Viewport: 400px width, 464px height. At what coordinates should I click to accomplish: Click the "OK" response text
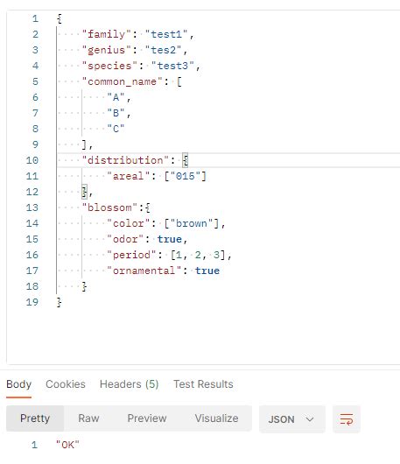pos(67,445)
